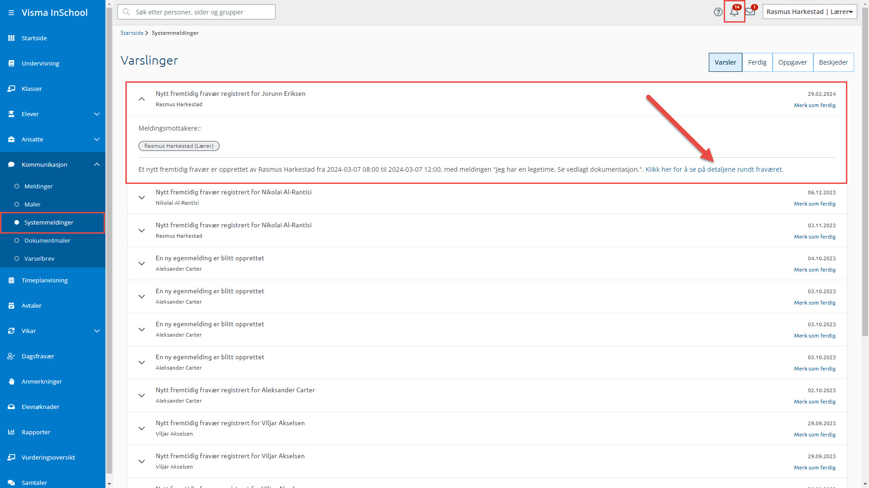This screenshot has height=488, width=869.
Task: Click the Vurderingsoversikt icon
Action: (11, 457)
